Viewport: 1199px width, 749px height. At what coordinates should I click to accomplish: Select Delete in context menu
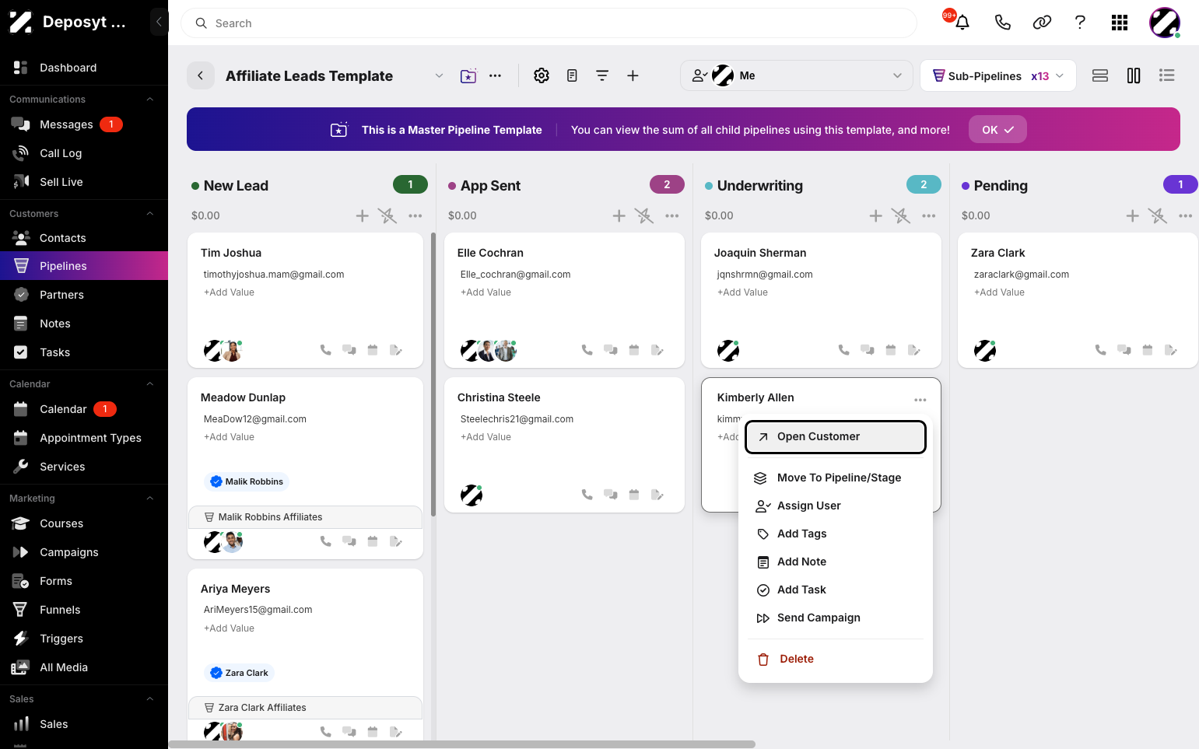point(836,659)
